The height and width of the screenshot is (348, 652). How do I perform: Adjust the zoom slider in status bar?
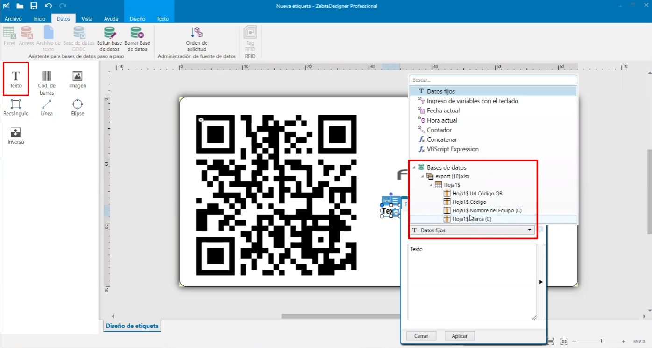pos(601,341)
